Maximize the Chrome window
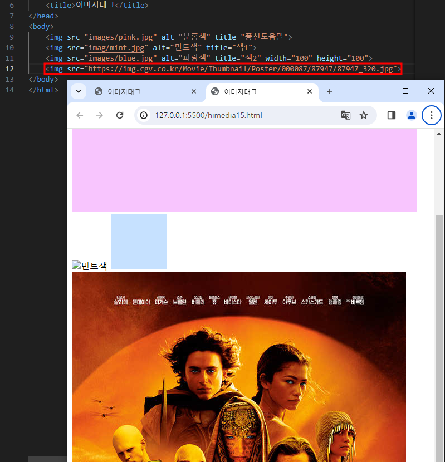Image resolution: width=445 pixels, height=462 pixels. [x=405, y=91]
